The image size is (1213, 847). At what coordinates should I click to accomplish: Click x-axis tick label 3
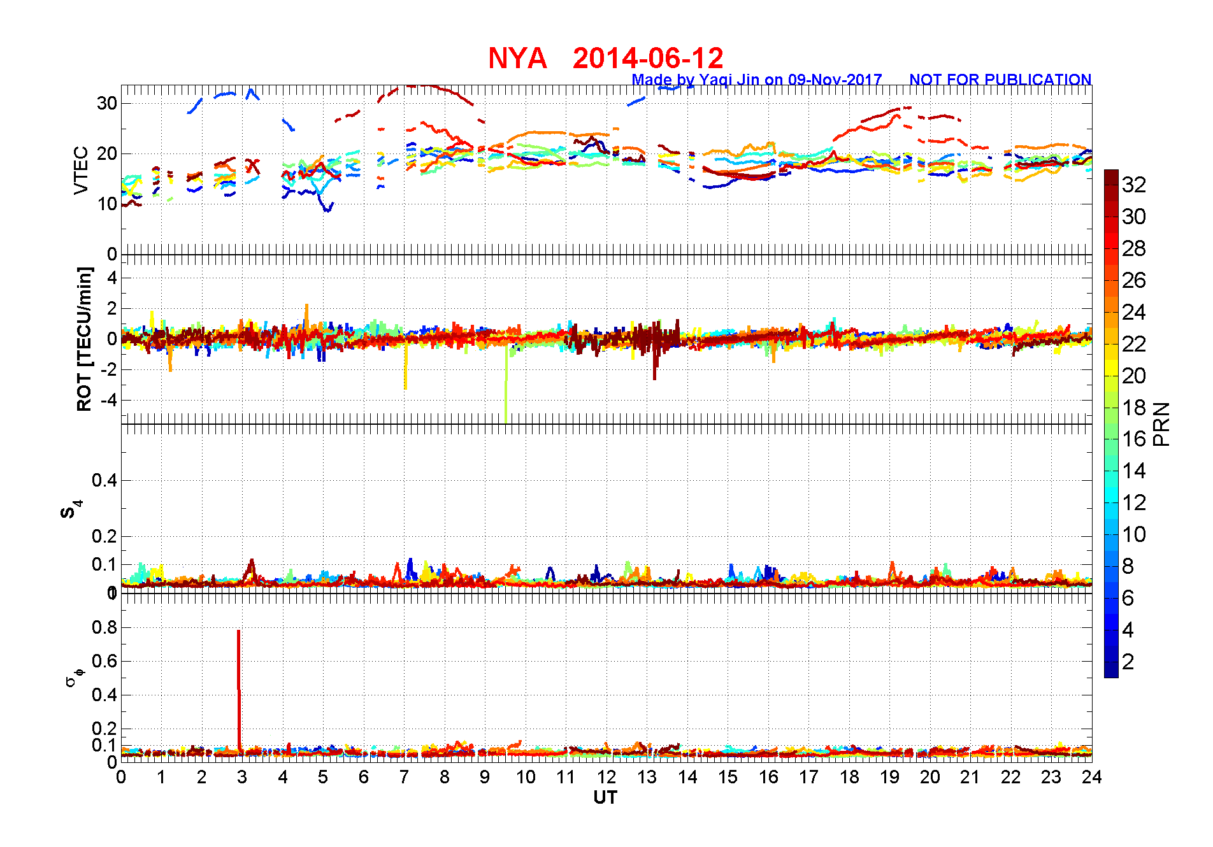point(242,777)
